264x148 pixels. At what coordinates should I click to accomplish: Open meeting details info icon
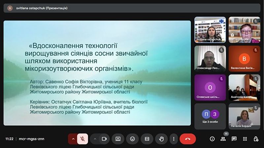click(212, 139)
